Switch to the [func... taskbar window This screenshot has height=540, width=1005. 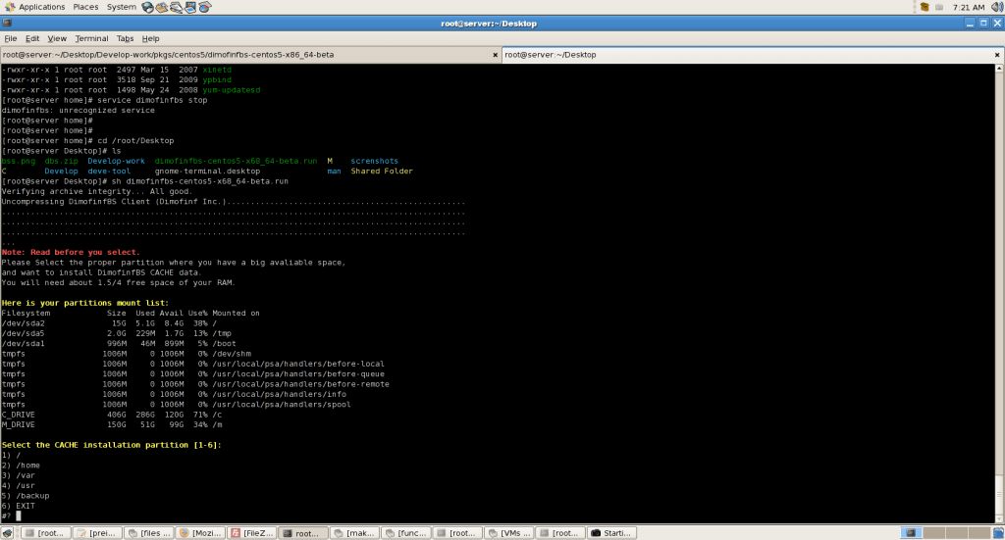[x=406, y=532]
